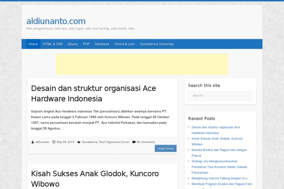Open recent post Strategi Jitu Mengkomunikasikan Perubahan
Image resolution: width=284 pixels, height=189 pixels.
click(219, 167)
